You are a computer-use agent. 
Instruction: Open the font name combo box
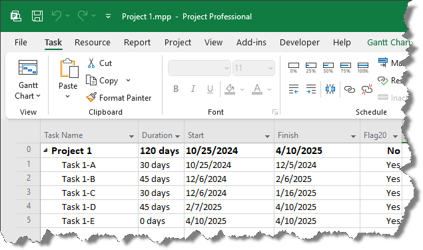click(199, 68)
